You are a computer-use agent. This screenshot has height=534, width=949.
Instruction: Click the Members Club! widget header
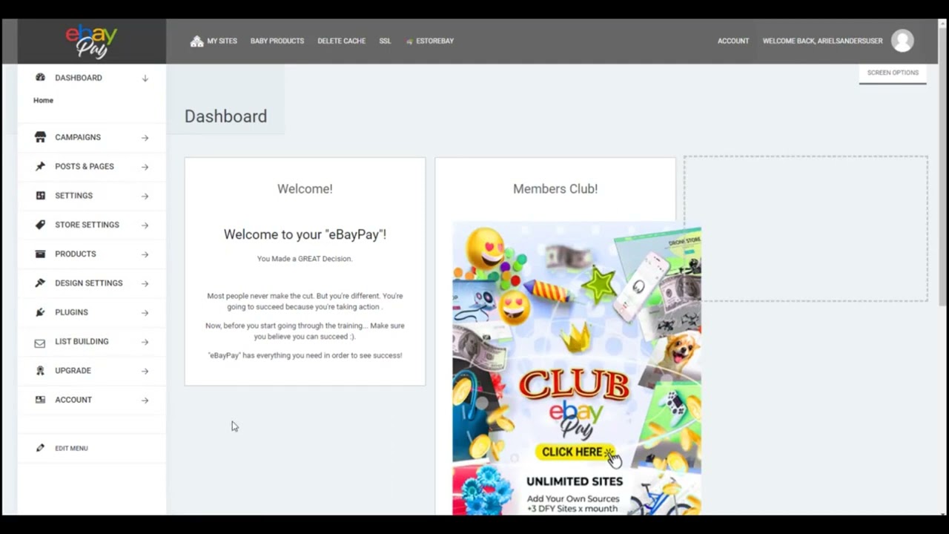(555, 188)
